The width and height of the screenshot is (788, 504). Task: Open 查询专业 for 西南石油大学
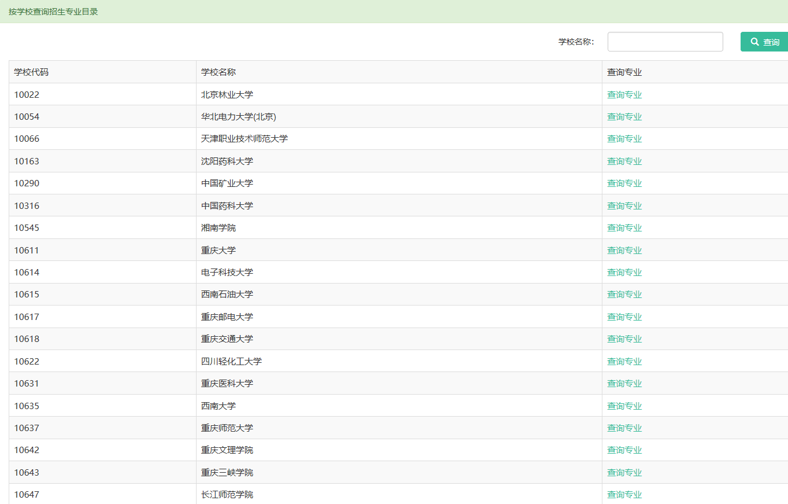click(x=624, y=295)
